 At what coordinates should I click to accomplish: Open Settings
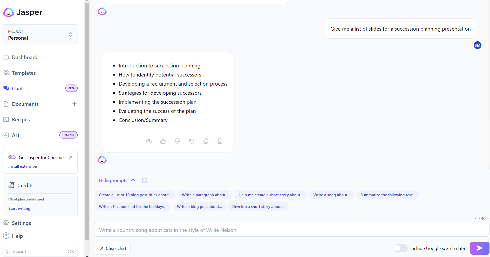click(21, 223)
